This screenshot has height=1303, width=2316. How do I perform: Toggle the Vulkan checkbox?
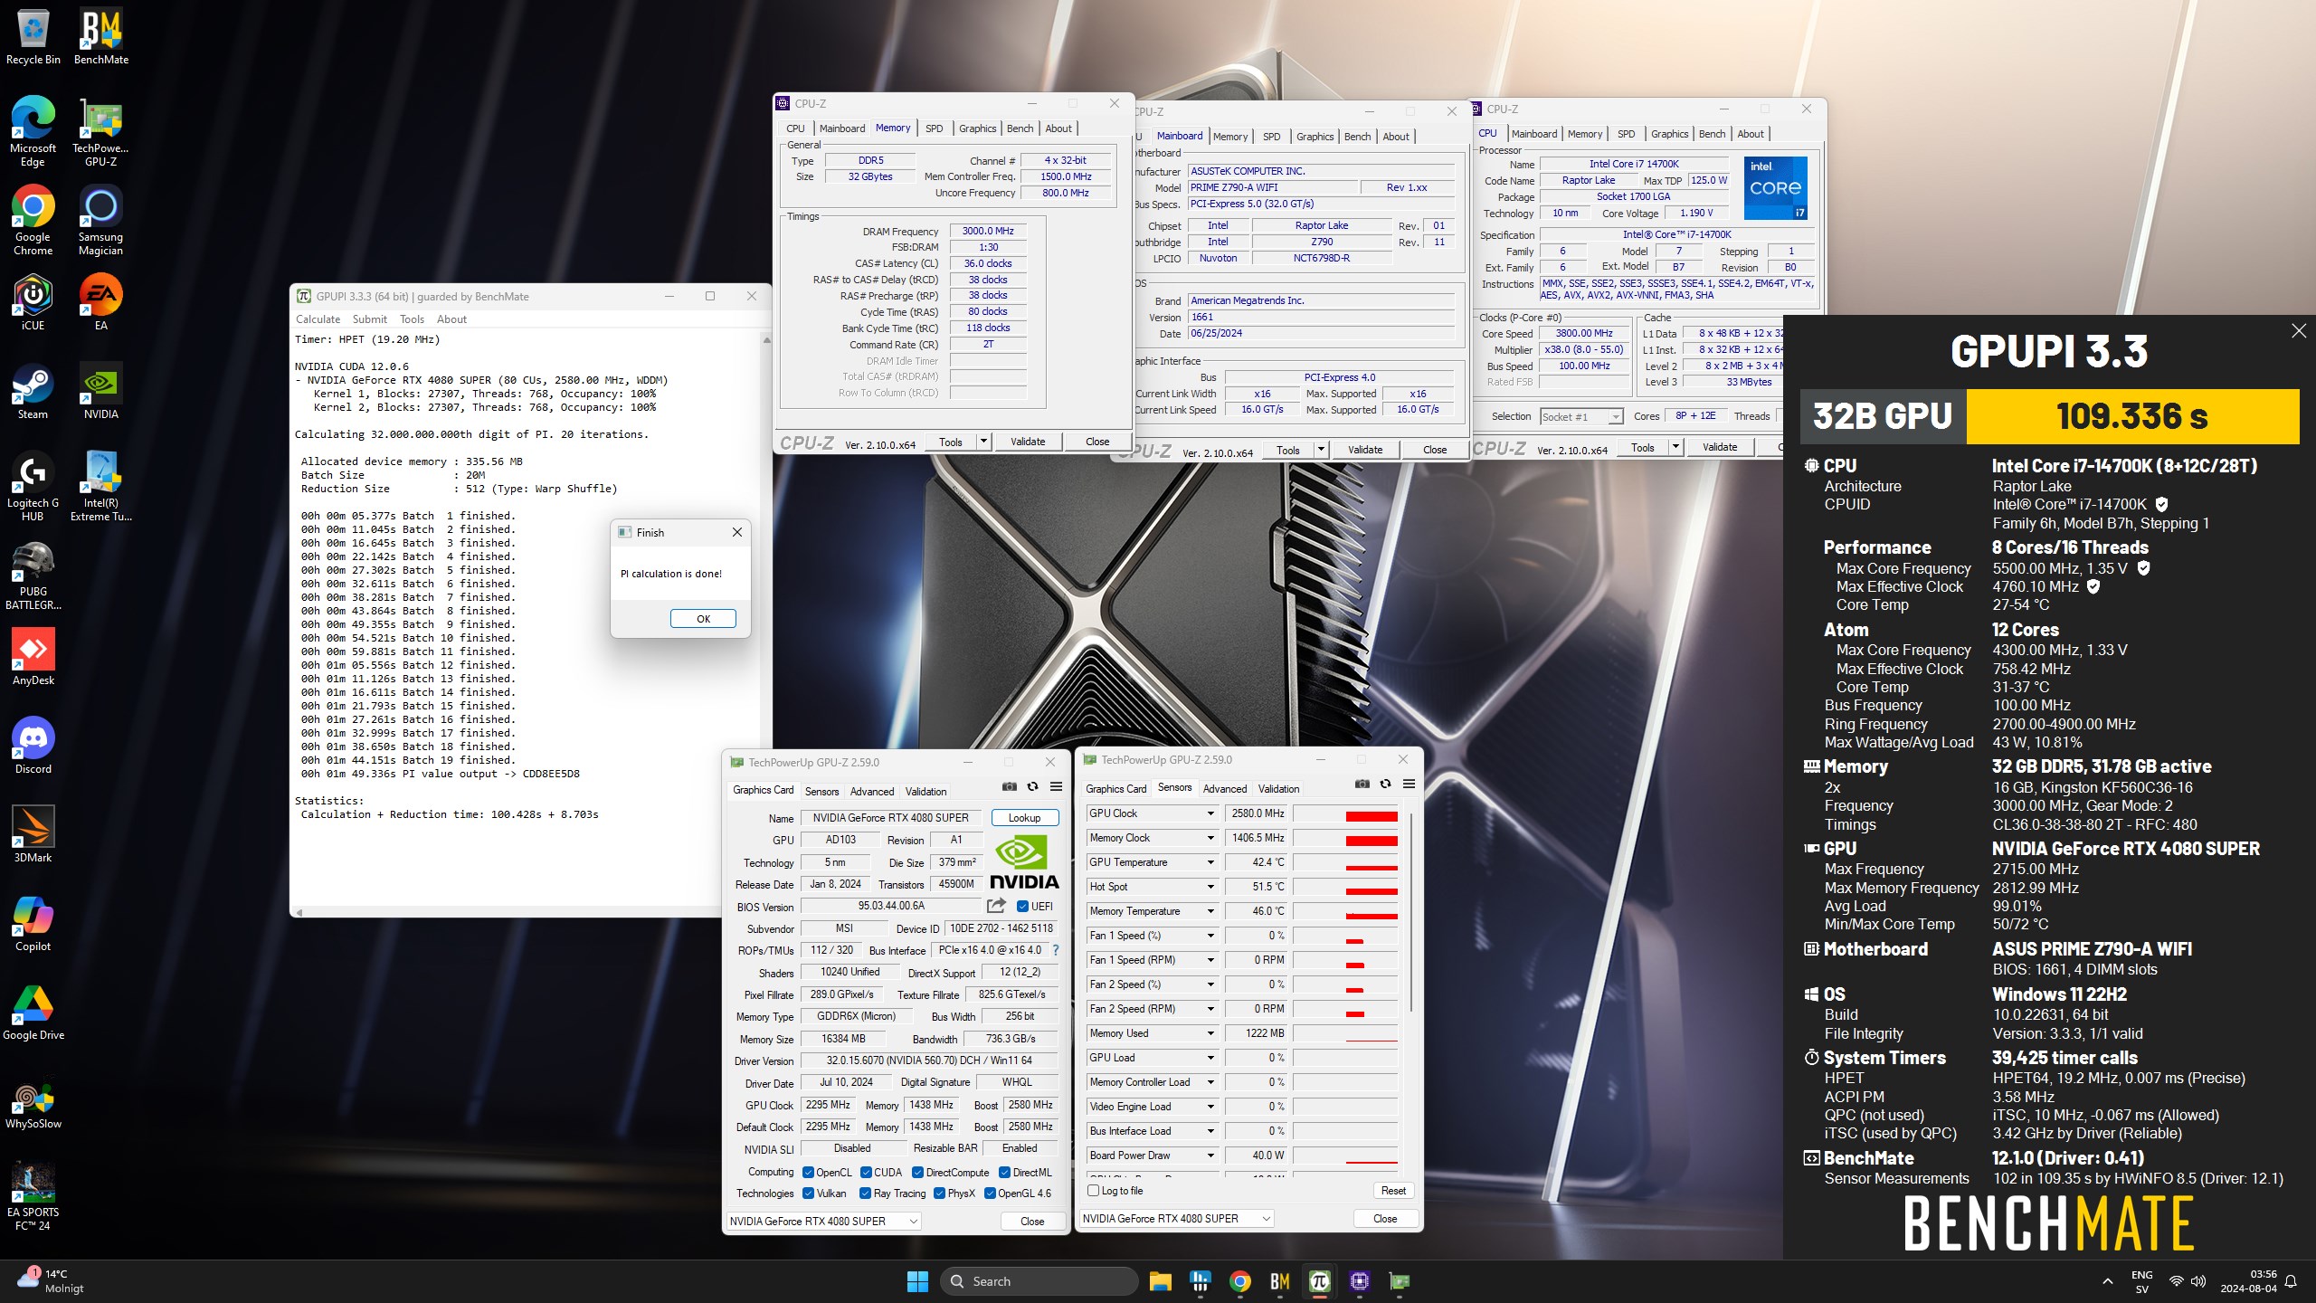coord(808,1194)
